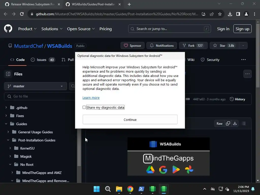This screenshot has width=260, height=195.
Task: Open the Star lists dropdown arrow
Action: (x=243, y=46)
